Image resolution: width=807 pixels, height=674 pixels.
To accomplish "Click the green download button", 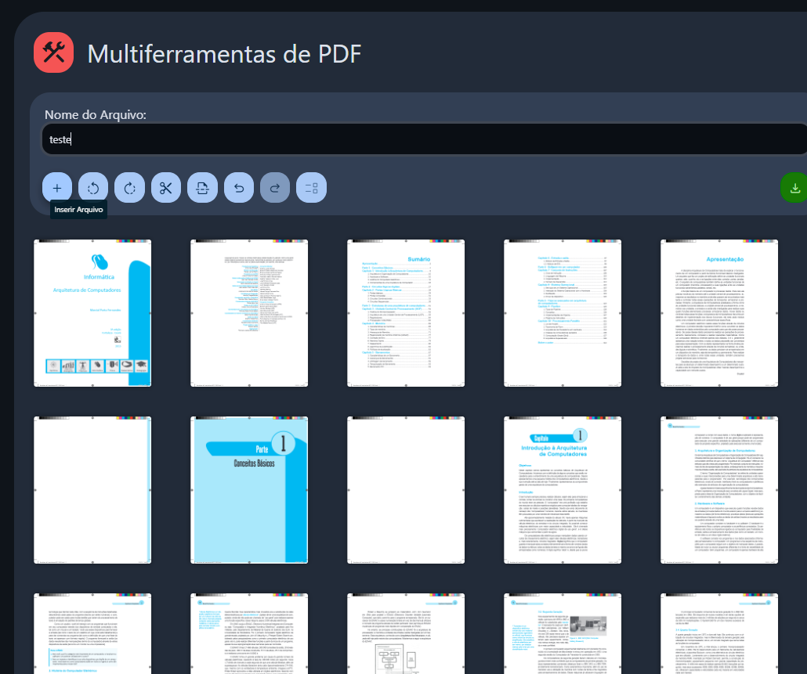I will pos(794,188).
